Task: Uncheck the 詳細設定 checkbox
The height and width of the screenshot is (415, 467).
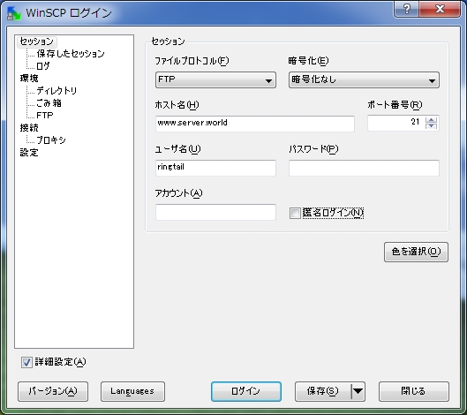Action: pyautogui.click(x=26, y=362)
